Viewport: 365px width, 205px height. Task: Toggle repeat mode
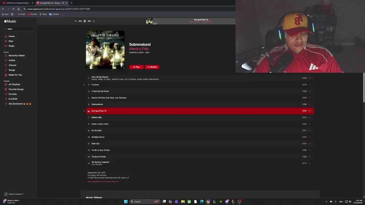click(x=94, y=21)
